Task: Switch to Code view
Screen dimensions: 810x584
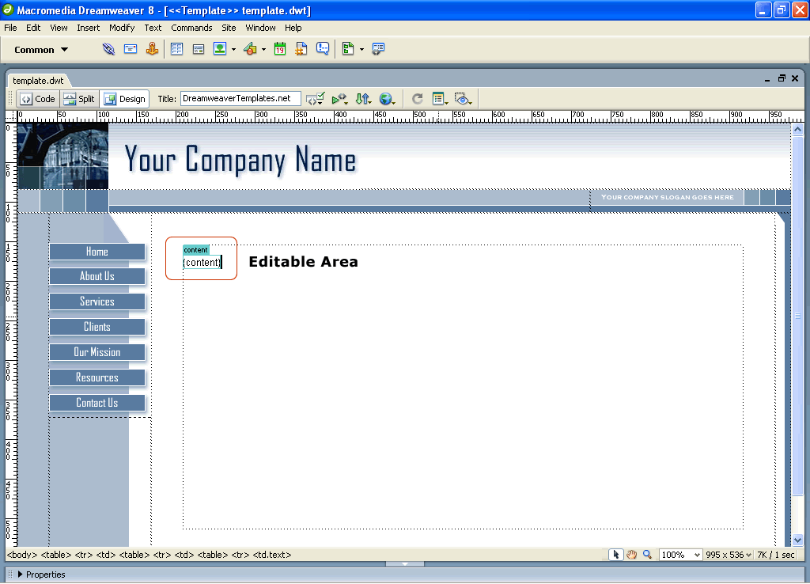Action: click(37, 99)
